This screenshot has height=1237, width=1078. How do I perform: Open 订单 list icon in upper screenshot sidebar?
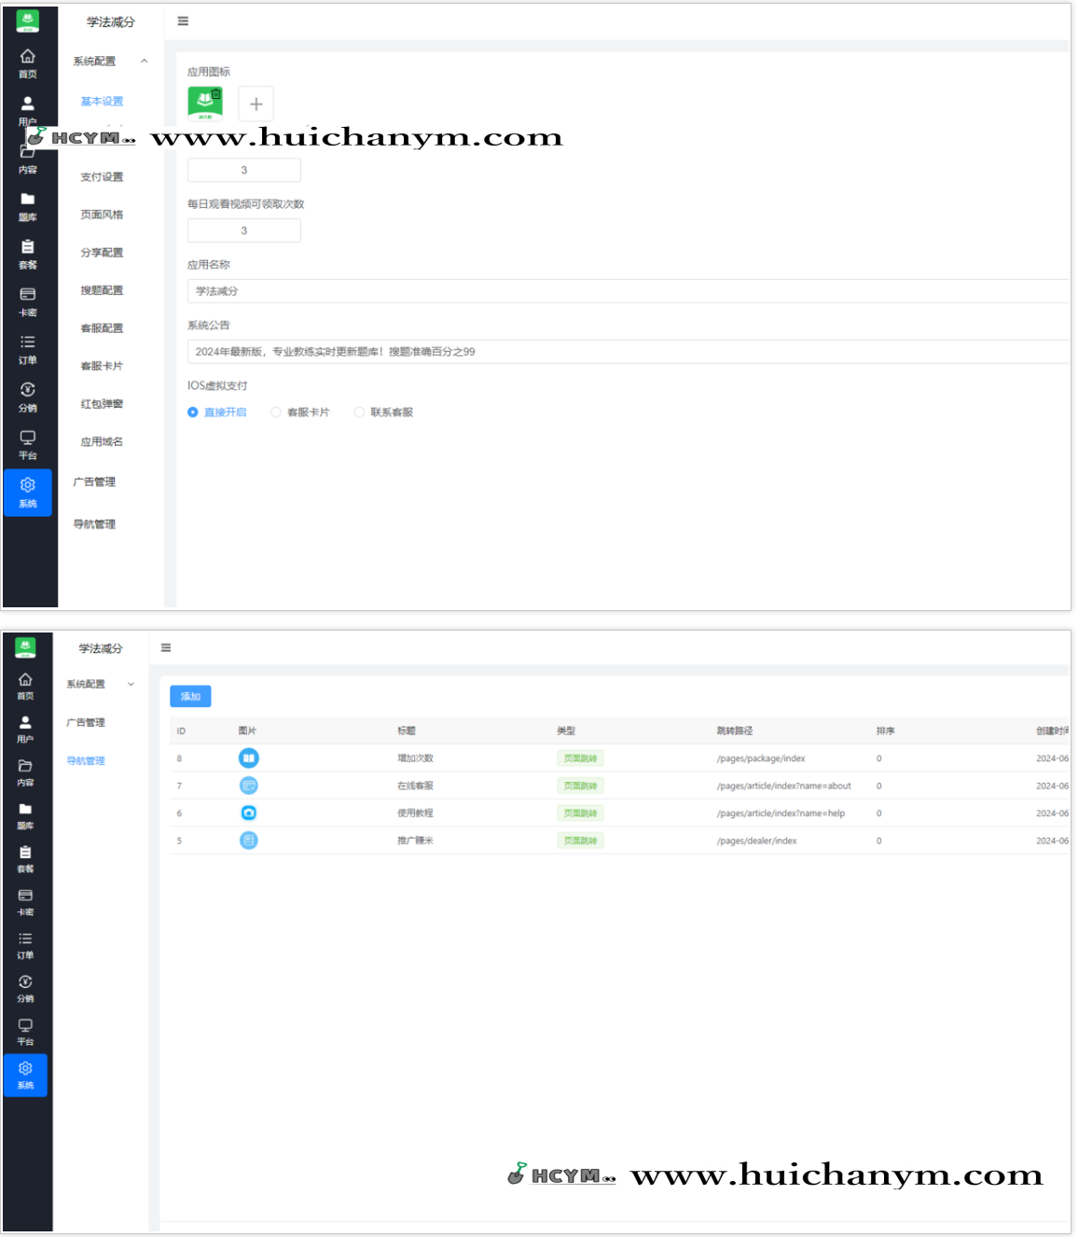point(28,342)
